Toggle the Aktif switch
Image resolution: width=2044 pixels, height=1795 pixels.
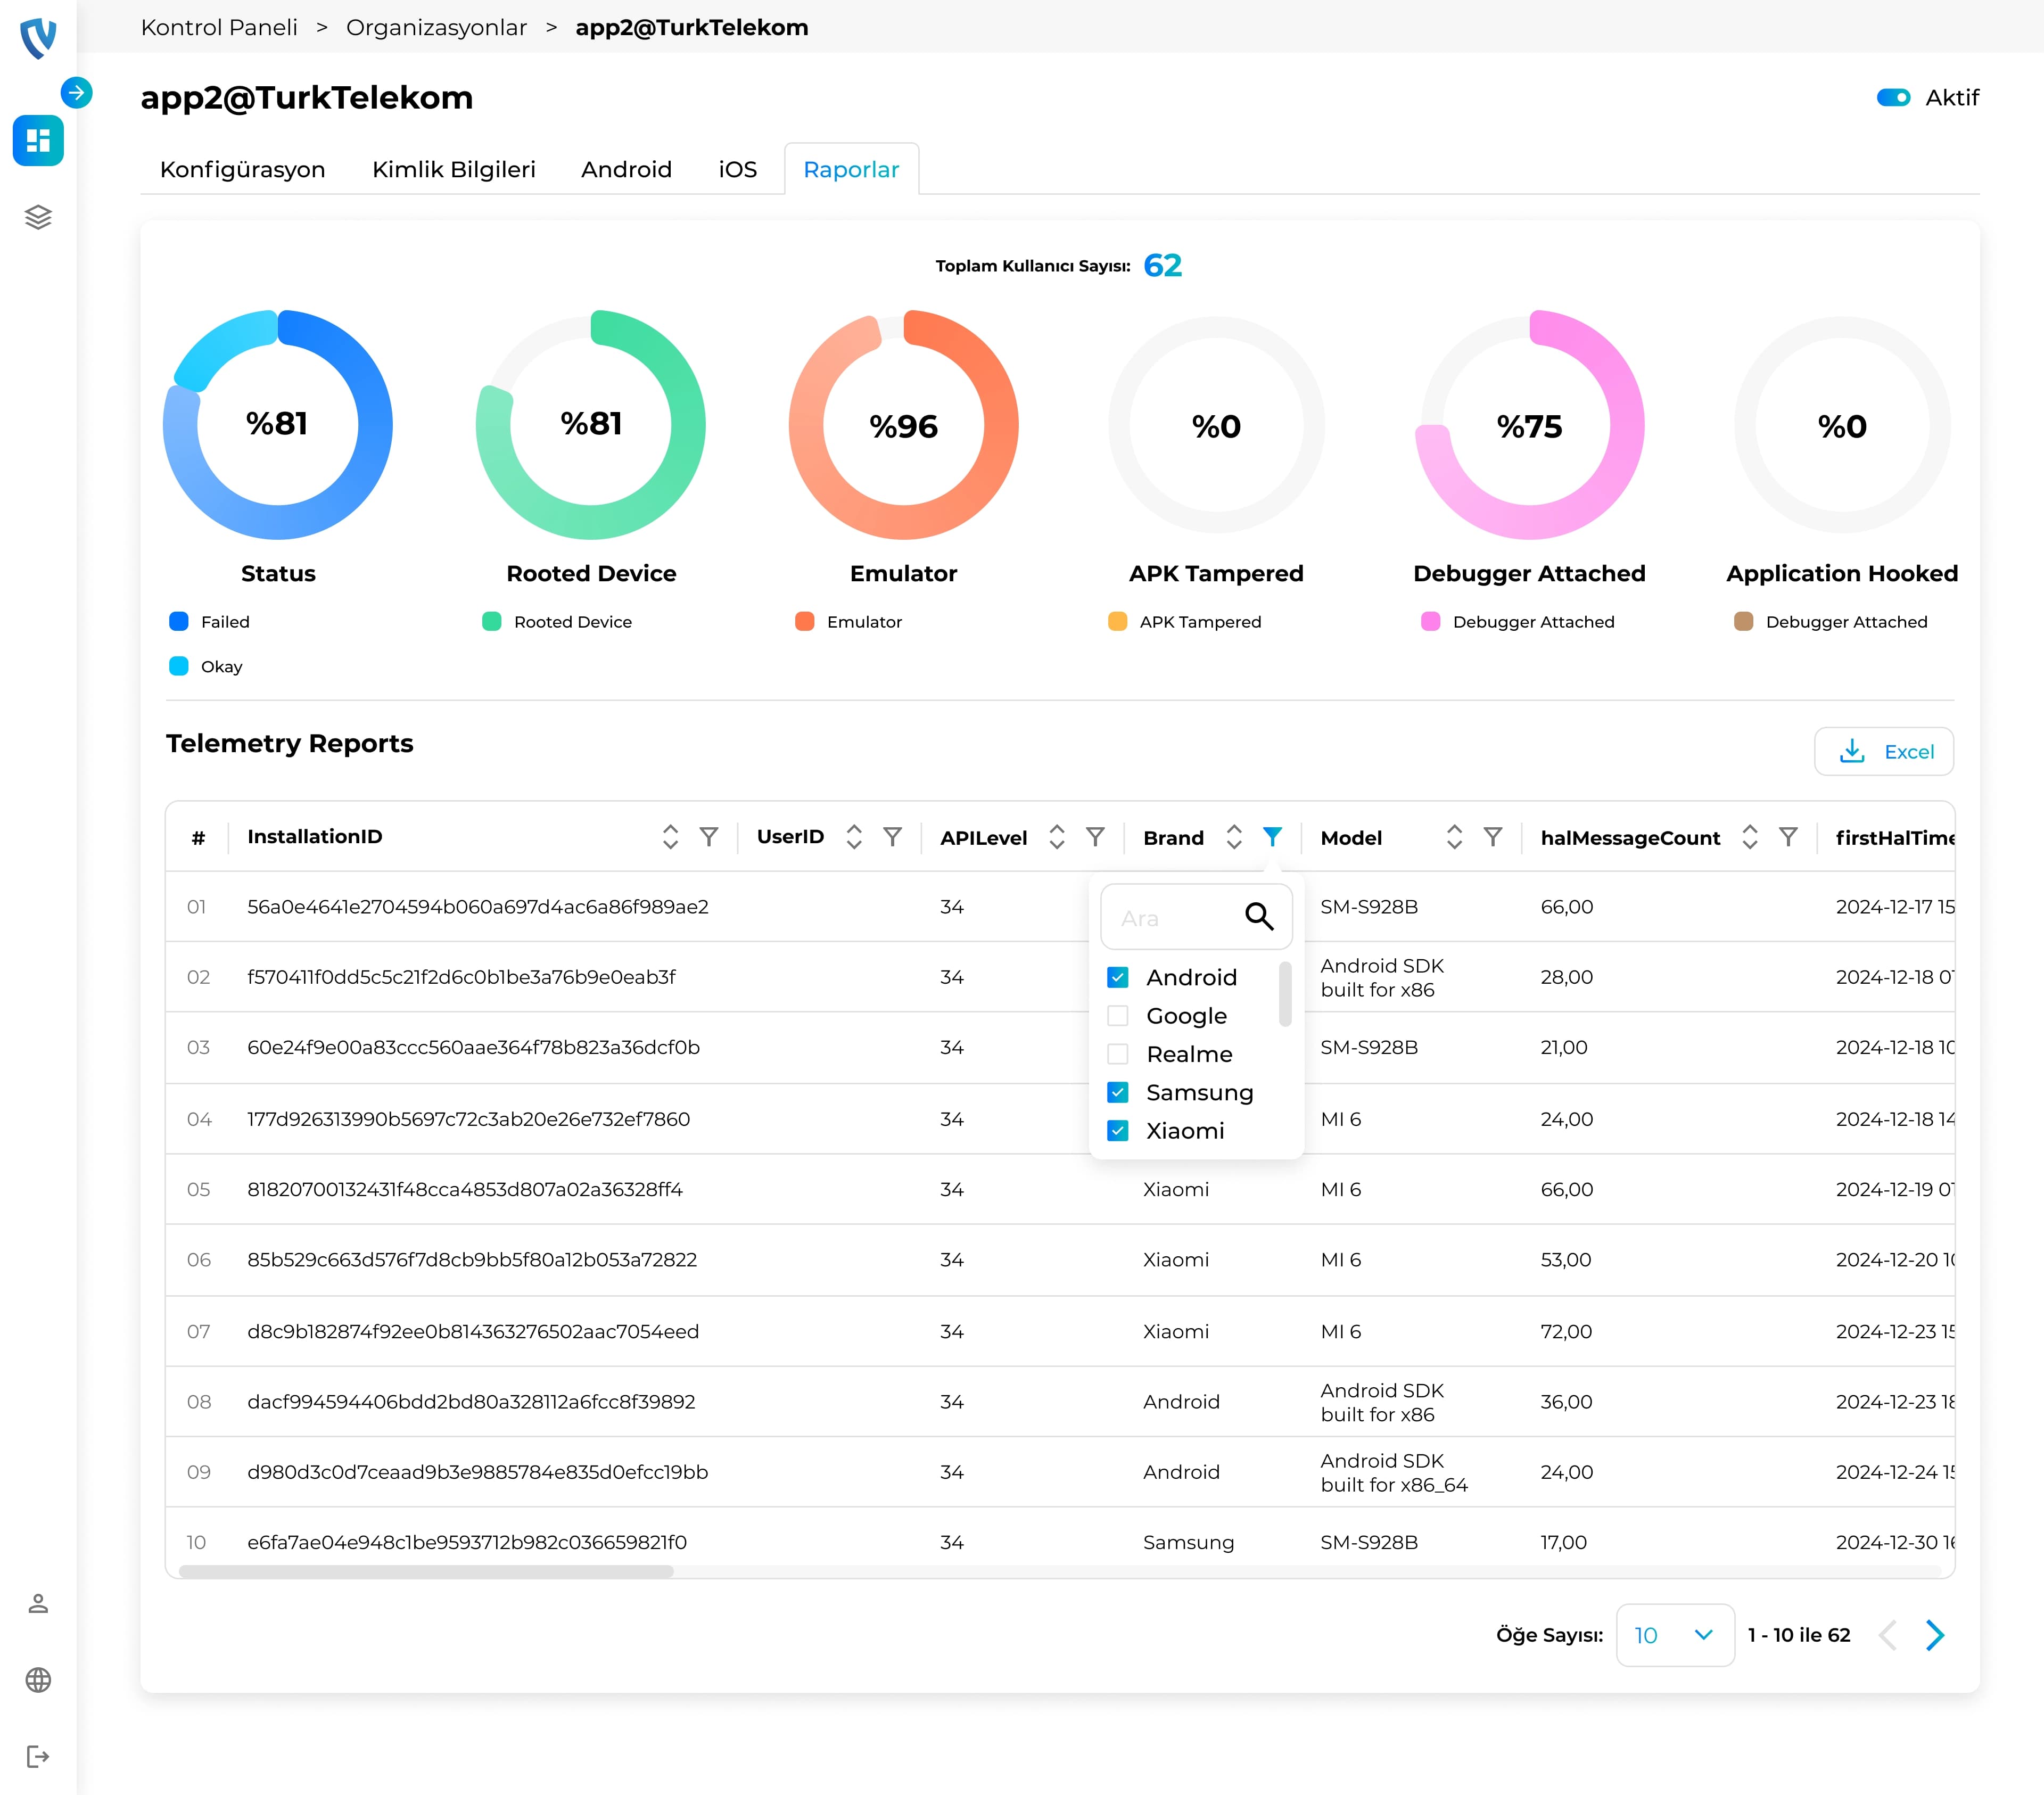1894,98
